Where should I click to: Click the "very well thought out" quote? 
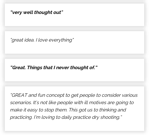tap(37, 12)
